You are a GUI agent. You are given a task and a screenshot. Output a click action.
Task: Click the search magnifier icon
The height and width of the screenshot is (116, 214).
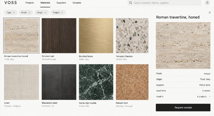coord(131,3)
